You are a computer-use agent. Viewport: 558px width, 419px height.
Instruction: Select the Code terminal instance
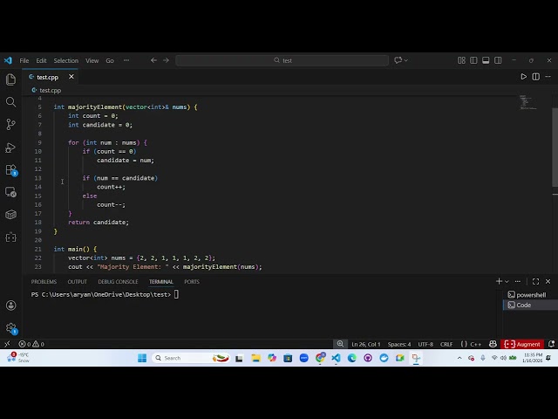pyautogui.click(x=531, y=305)
